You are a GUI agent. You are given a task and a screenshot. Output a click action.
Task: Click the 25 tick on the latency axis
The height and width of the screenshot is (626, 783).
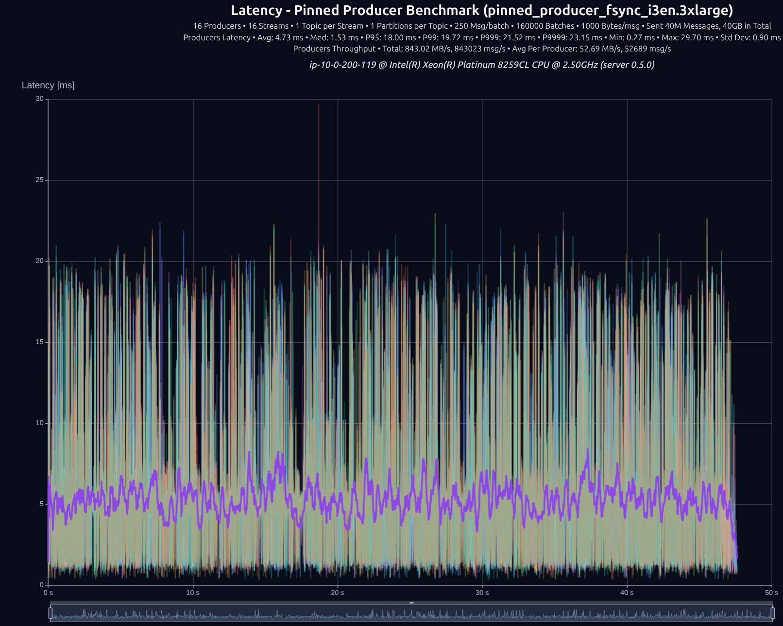(40, 180)
